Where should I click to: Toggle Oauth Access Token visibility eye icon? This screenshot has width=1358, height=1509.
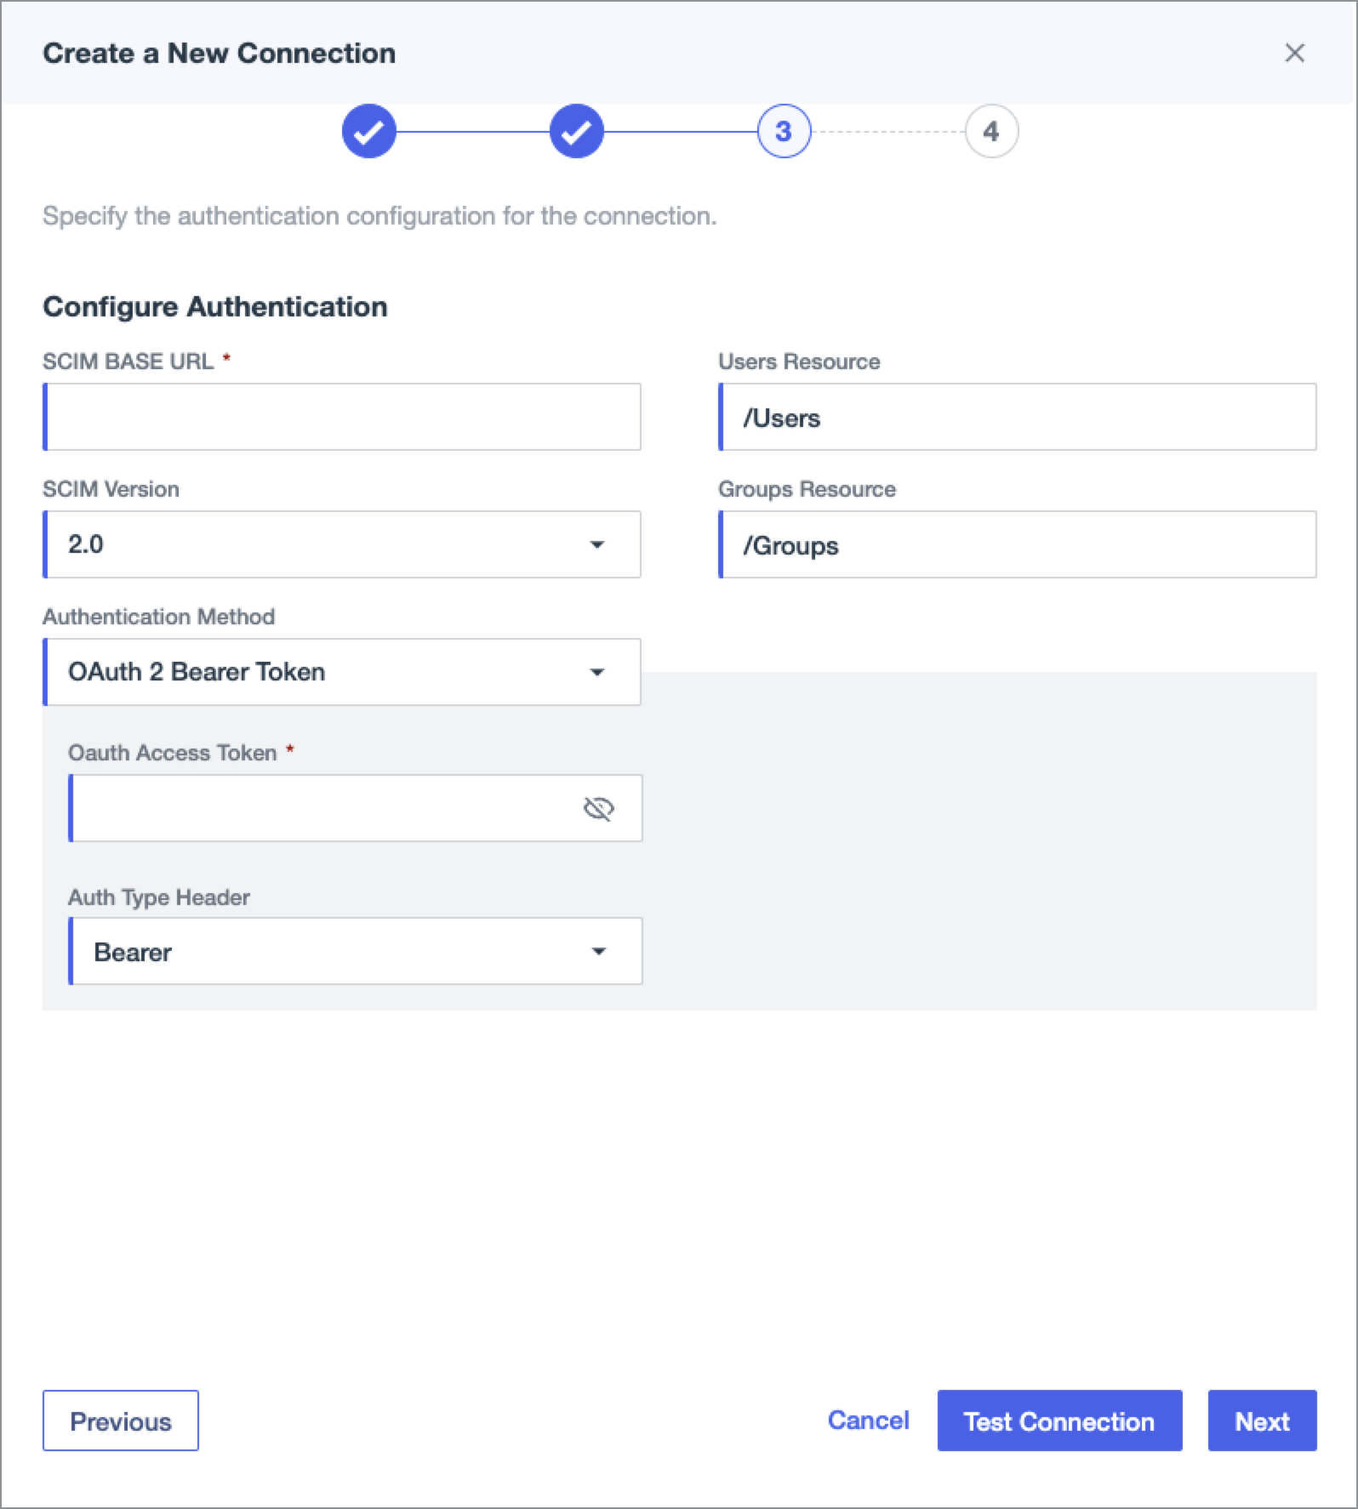(x=598, y=809)
